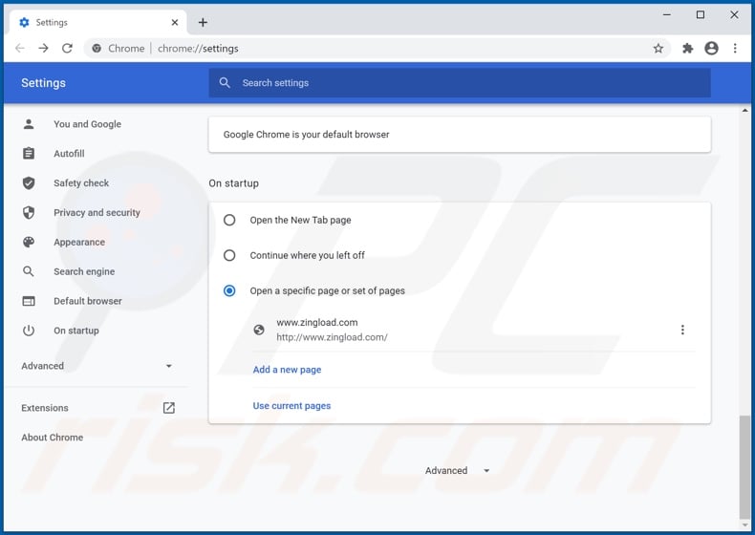Bookmark this page with star icon
Image resolution: width=755 pixels, height=535 pixels.
click(658, 48)
